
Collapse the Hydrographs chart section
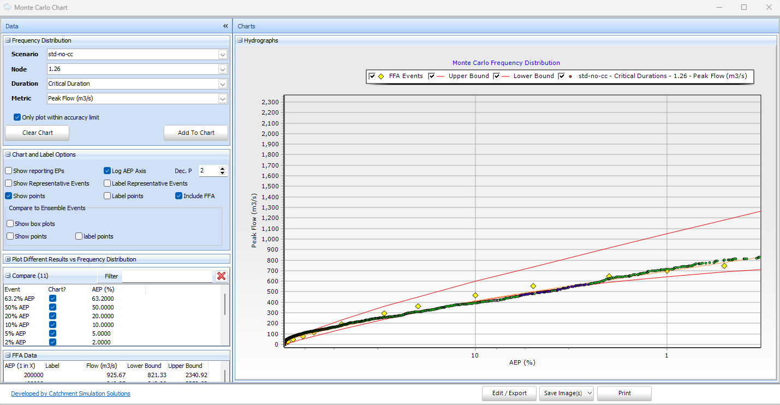[x=240, y=40]
